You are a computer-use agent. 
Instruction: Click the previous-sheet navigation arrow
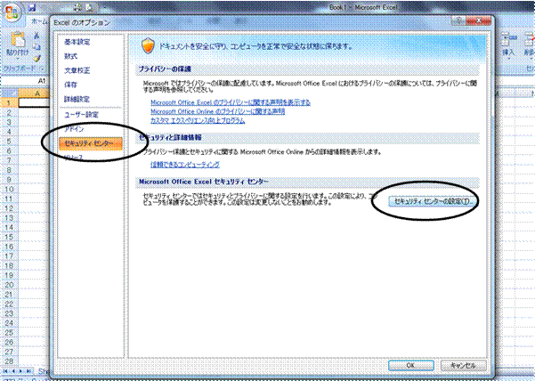tap(13, 371)
